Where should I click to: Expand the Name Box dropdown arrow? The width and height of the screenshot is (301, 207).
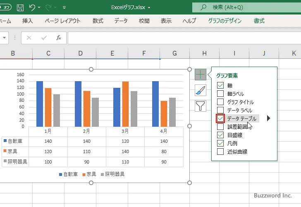4,38
